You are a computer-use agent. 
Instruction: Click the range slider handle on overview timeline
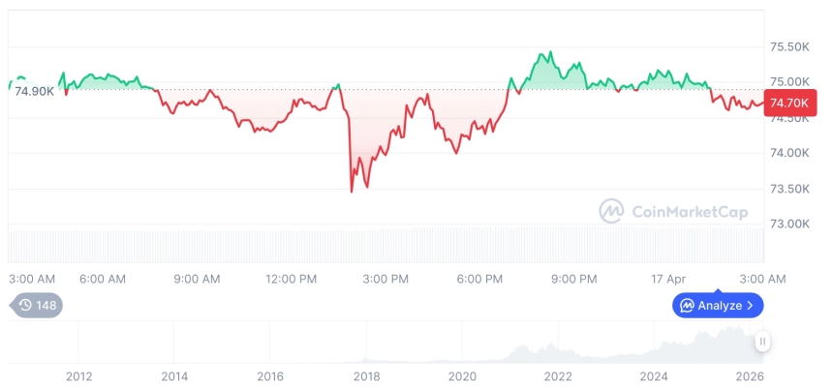pyautogui.click(x=762, y=341)
